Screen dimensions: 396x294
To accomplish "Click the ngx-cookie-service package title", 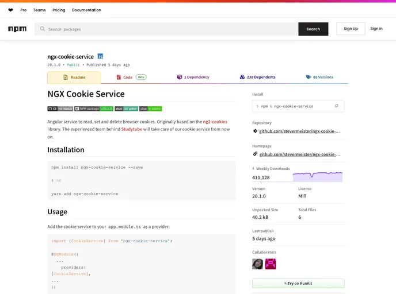I will [x=70, y=56].
